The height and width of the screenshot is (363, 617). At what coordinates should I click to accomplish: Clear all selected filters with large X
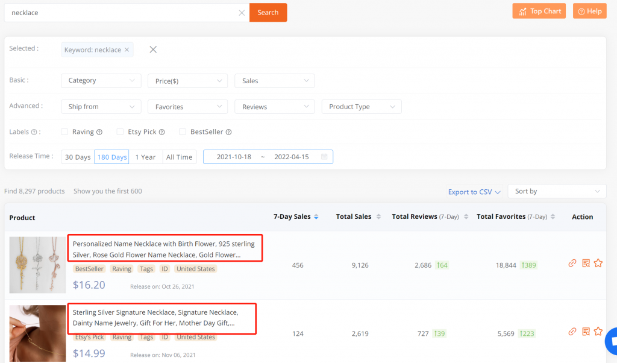click(x=153, y=49)
